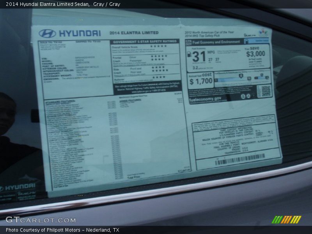Click the QR code on the fuel label
Viewport: 312px width, 234px height.
266,91
